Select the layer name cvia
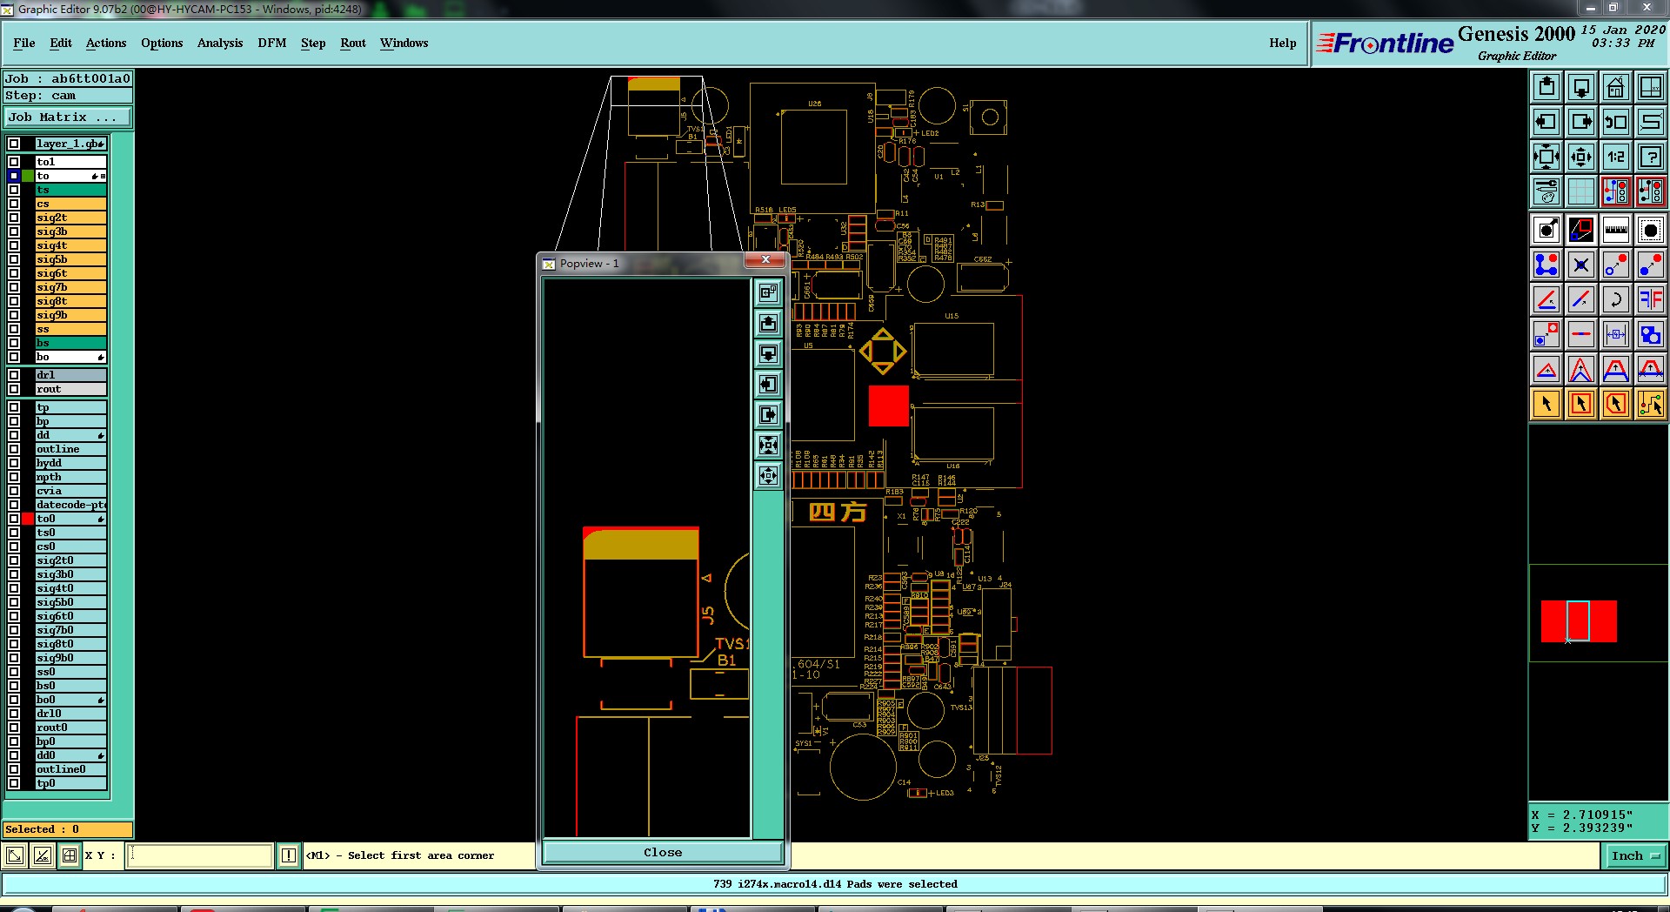Image resolution: width=1670 pixels, height=912 pixels. (70, 491)
